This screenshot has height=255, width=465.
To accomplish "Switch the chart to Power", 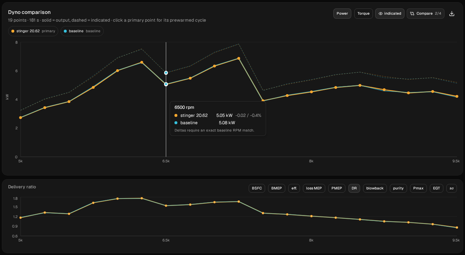I will tap(342, 14).
